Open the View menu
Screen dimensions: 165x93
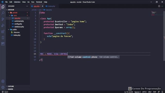point(24,2)
